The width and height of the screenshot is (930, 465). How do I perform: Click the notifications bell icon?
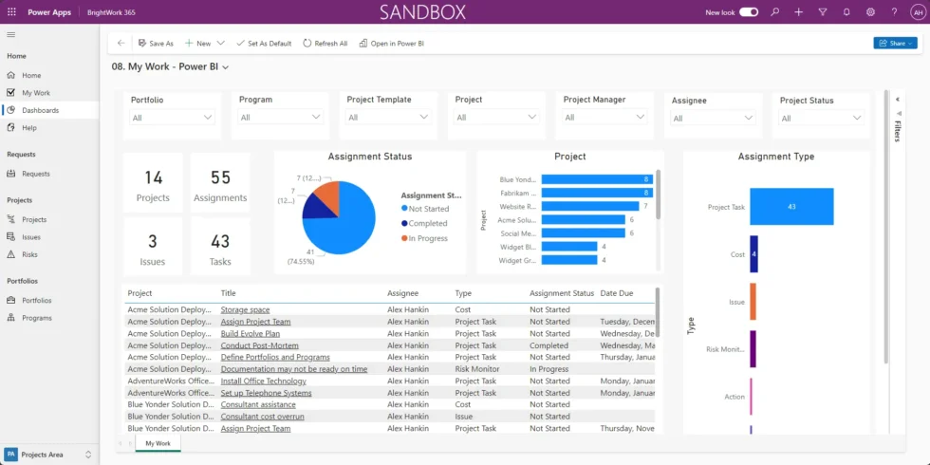845,12
